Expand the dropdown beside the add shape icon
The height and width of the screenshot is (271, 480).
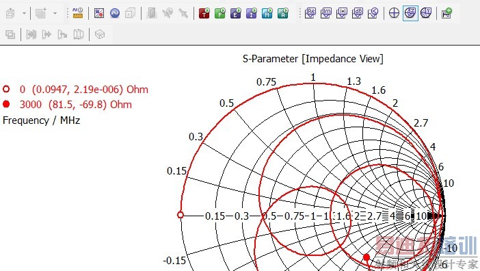(55, 13)
